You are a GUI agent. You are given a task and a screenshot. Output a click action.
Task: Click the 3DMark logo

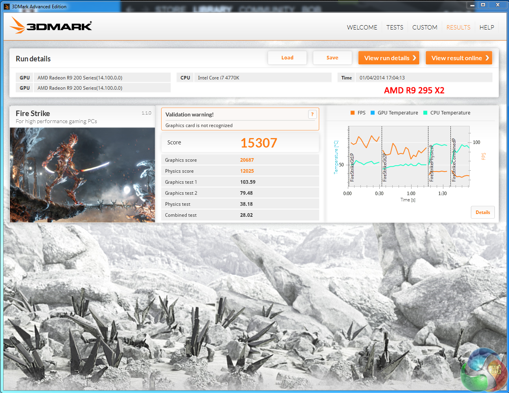(51, 26)
